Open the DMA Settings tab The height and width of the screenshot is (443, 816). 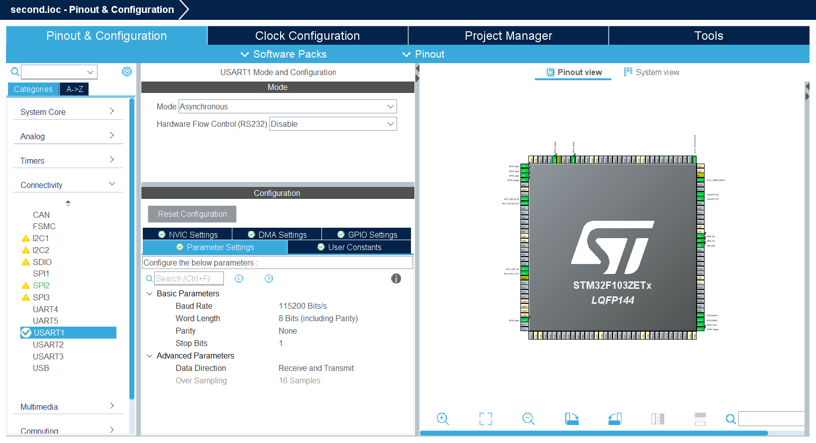[277, 234]
